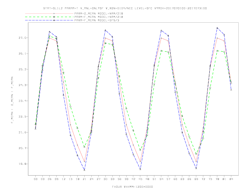This screenshot has width=252, height=195.
Task: Click the blue triangle peak point at hour 78
Action: point(217,28)
